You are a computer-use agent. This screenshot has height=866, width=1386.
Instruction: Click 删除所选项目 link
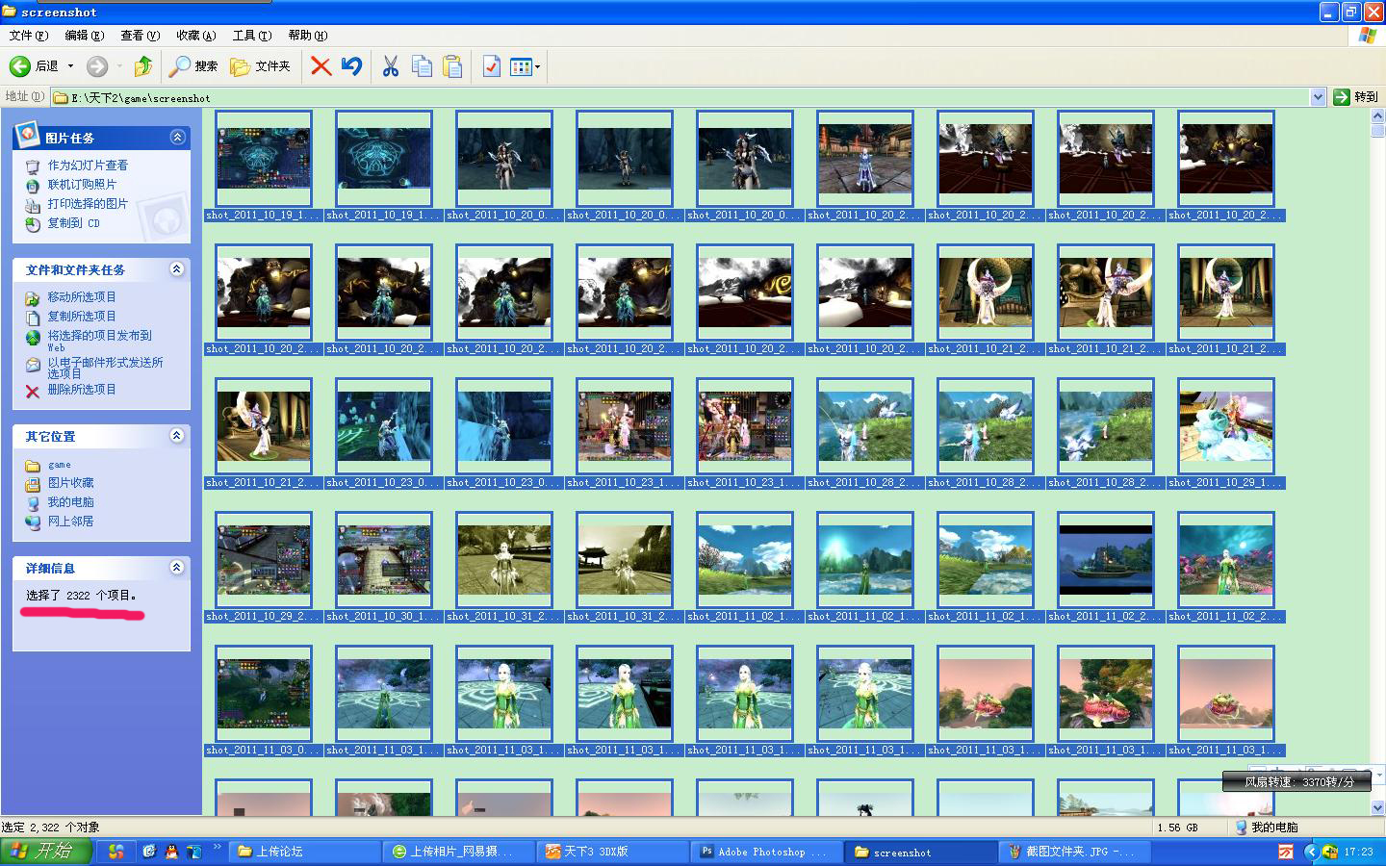coord(81,390)
